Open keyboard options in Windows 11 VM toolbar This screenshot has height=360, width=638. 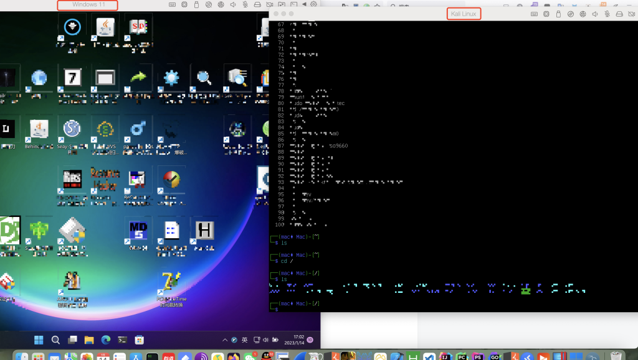pos(172,4)
